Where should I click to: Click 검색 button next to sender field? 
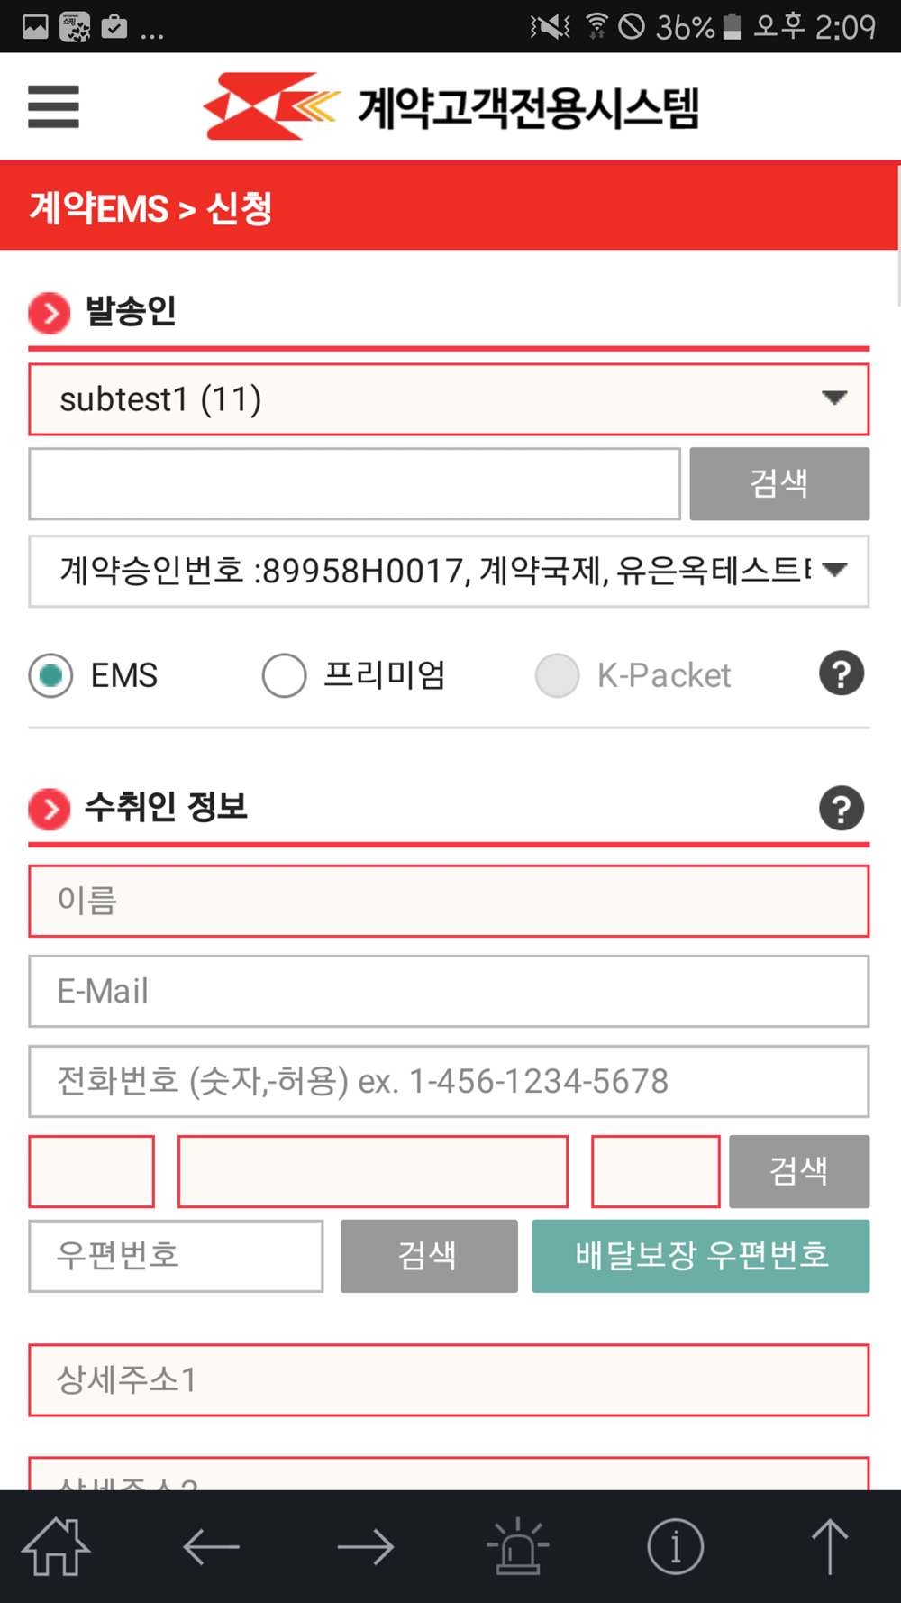coord(779,484)
